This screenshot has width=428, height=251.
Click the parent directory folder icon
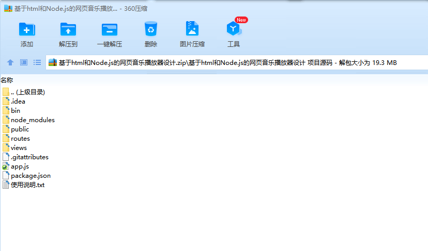pyautogui.click(x=6, y=92)
